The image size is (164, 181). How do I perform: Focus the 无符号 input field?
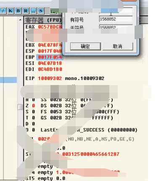pos(116,27)
